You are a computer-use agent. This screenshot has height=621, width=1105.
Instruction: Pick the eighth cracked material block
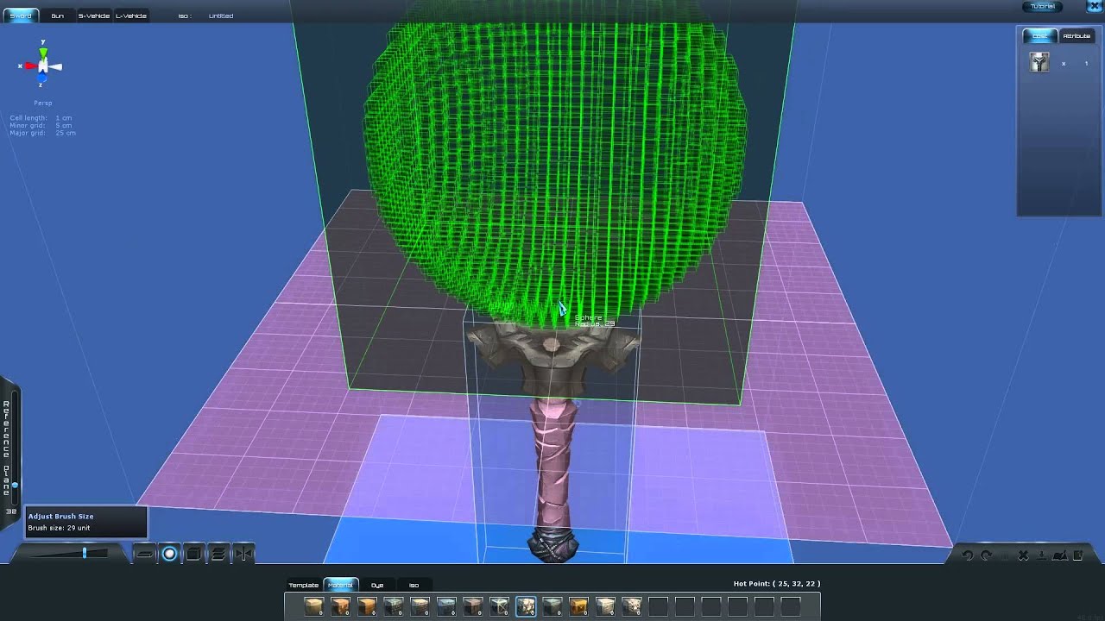[x=500, y=606]
